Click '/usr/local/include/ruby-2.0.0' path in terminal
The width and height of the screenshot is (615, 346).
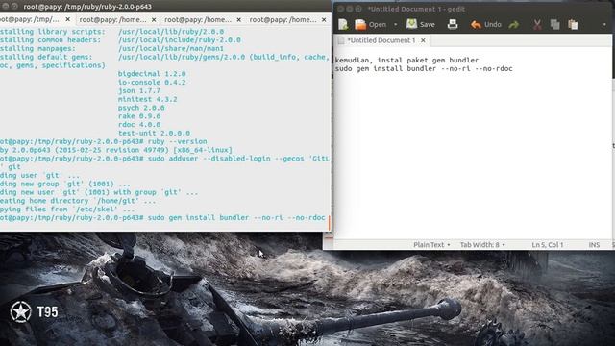point(180,40)
